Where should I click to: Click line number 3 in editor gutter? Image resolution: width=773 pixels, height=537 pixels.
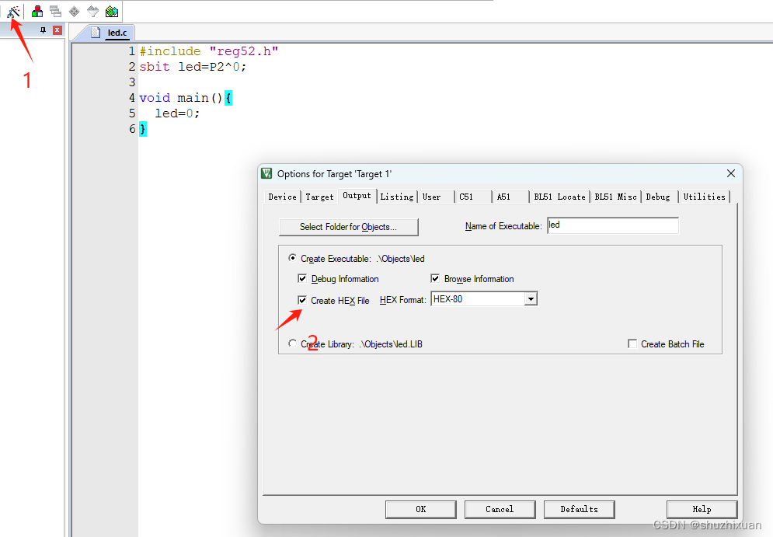(x=131, y=82)
